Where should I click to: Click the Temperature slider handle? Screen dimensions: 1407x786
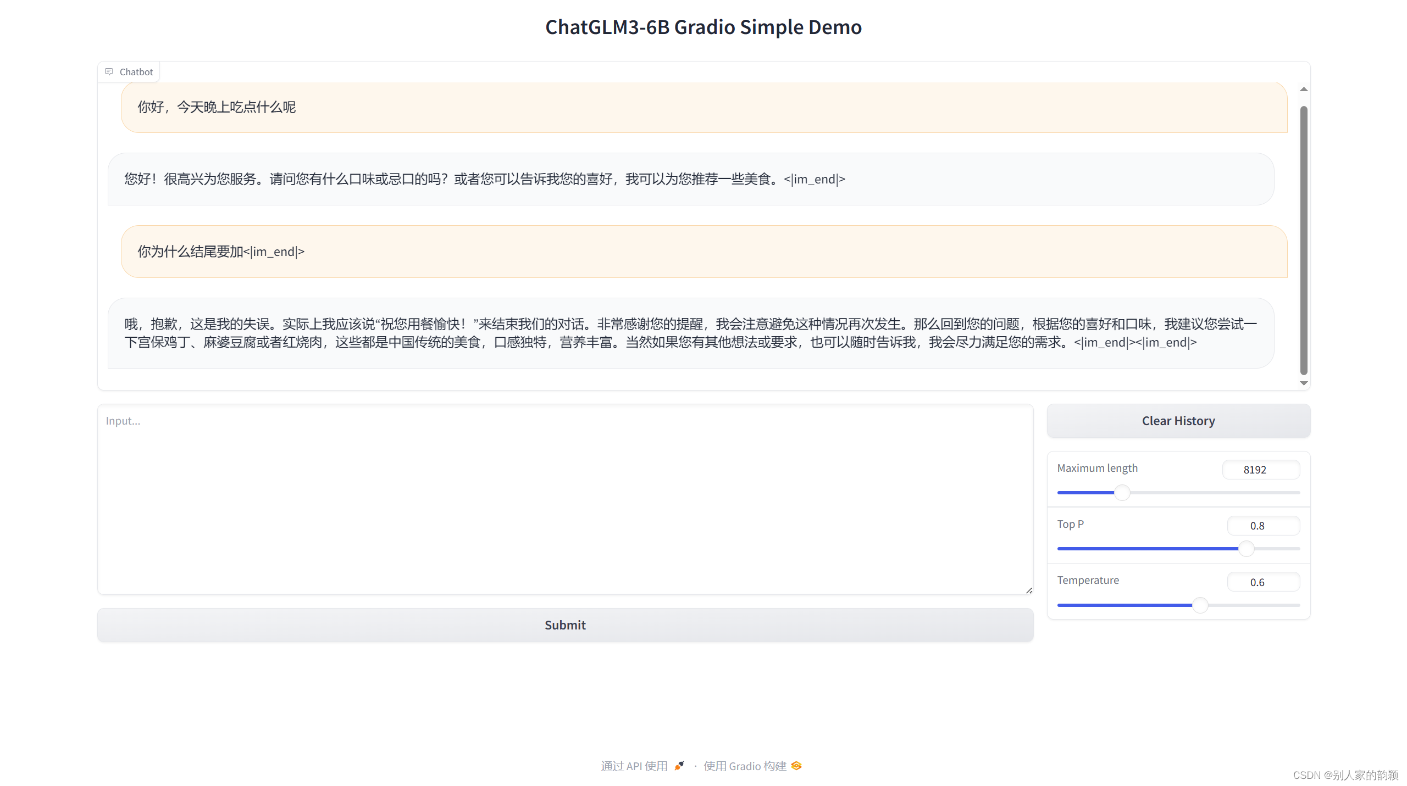pos(1200,605)
